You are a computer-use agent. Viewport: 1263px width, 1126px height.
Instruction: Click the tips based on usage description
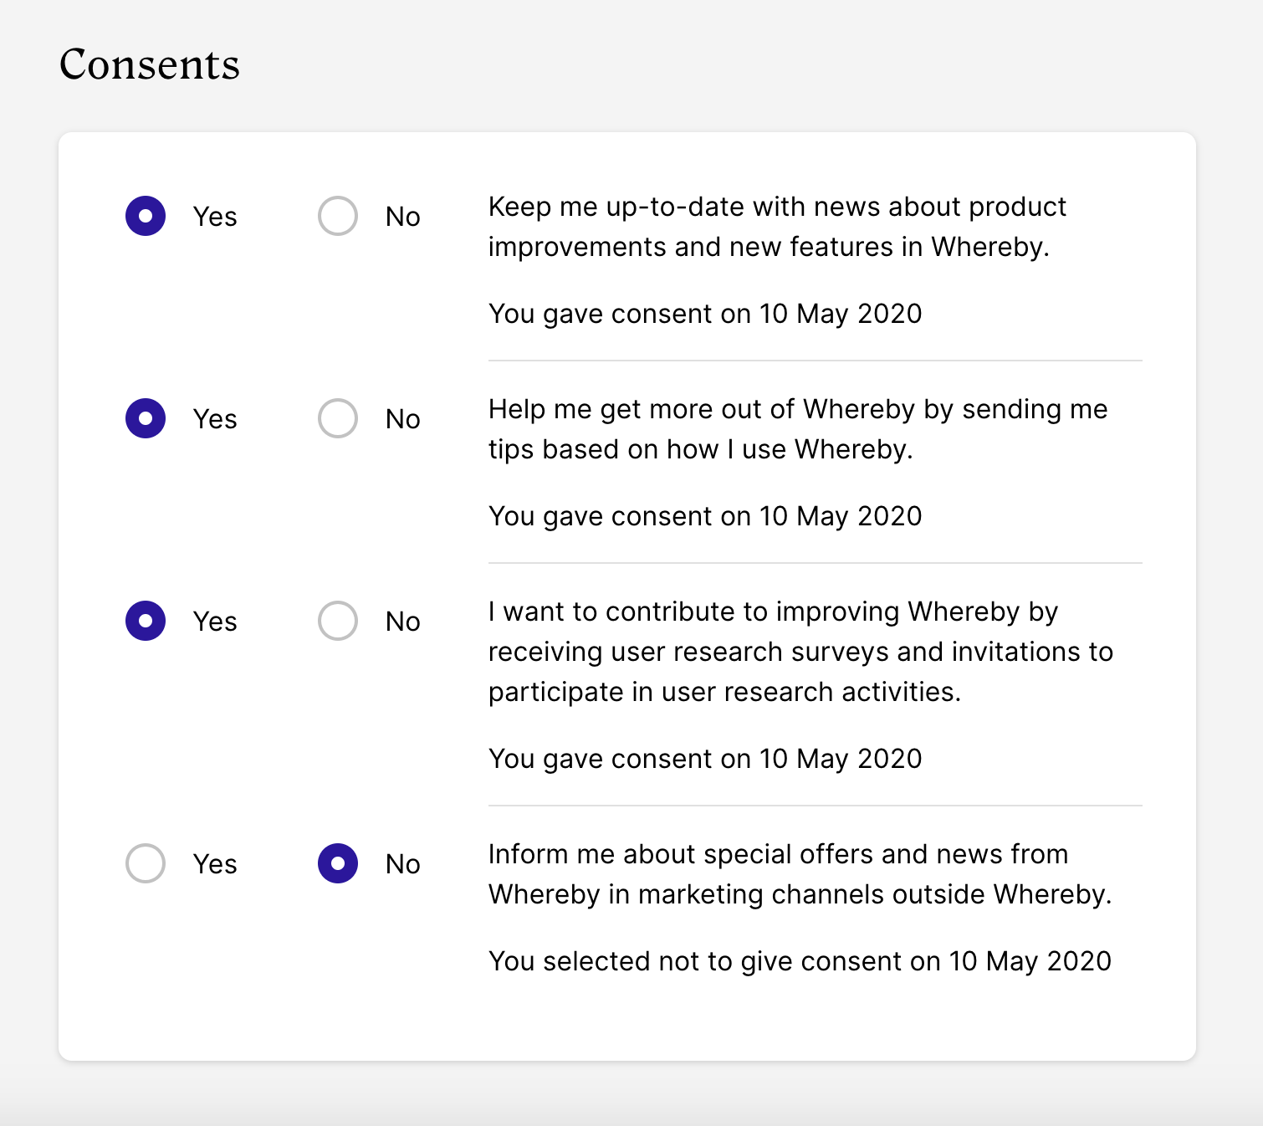(797, 429)
